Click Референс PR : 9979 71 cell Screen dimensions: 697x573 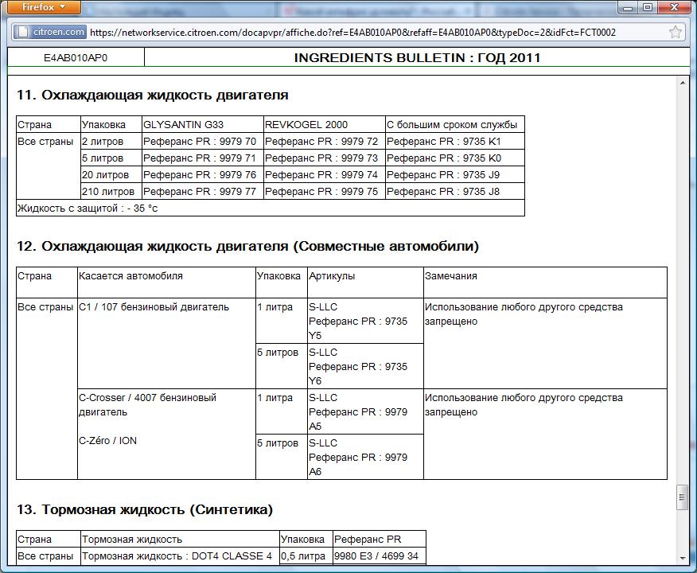click(x=203, y=158)
